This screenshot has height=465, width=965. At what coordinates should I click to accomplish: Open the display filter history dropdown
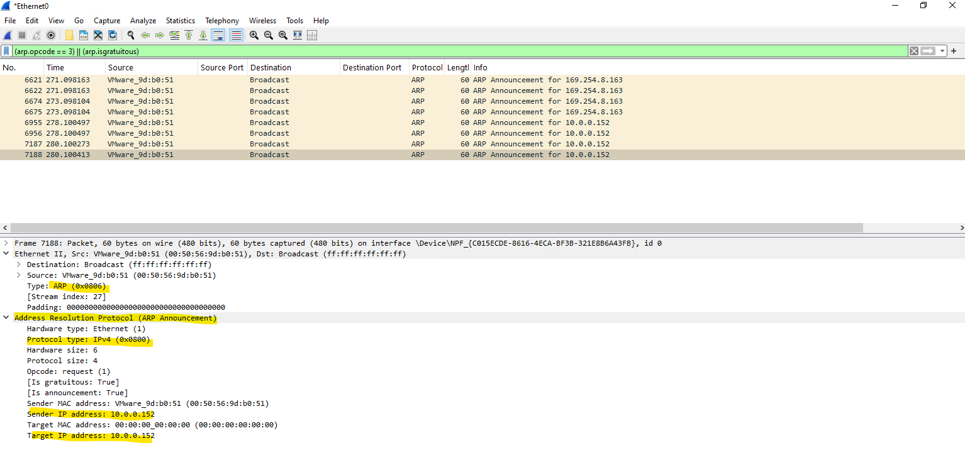(942, 51)
